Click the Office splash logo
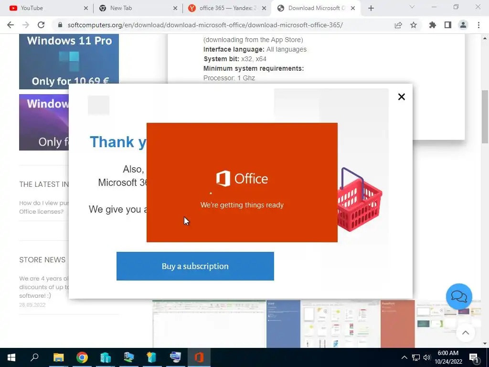Viewport: 489px width, 367px height. point(242,179)
